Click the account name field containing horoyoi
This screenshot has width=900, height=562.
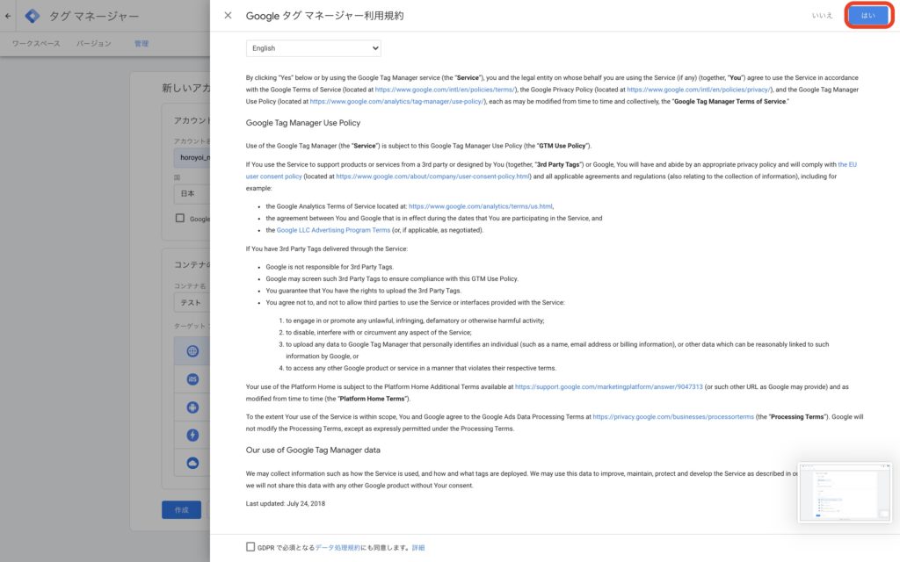[x=192, y=158]
